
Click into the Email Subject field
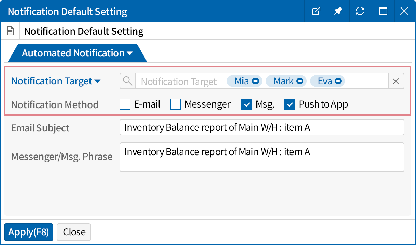(x=262, y=128)
